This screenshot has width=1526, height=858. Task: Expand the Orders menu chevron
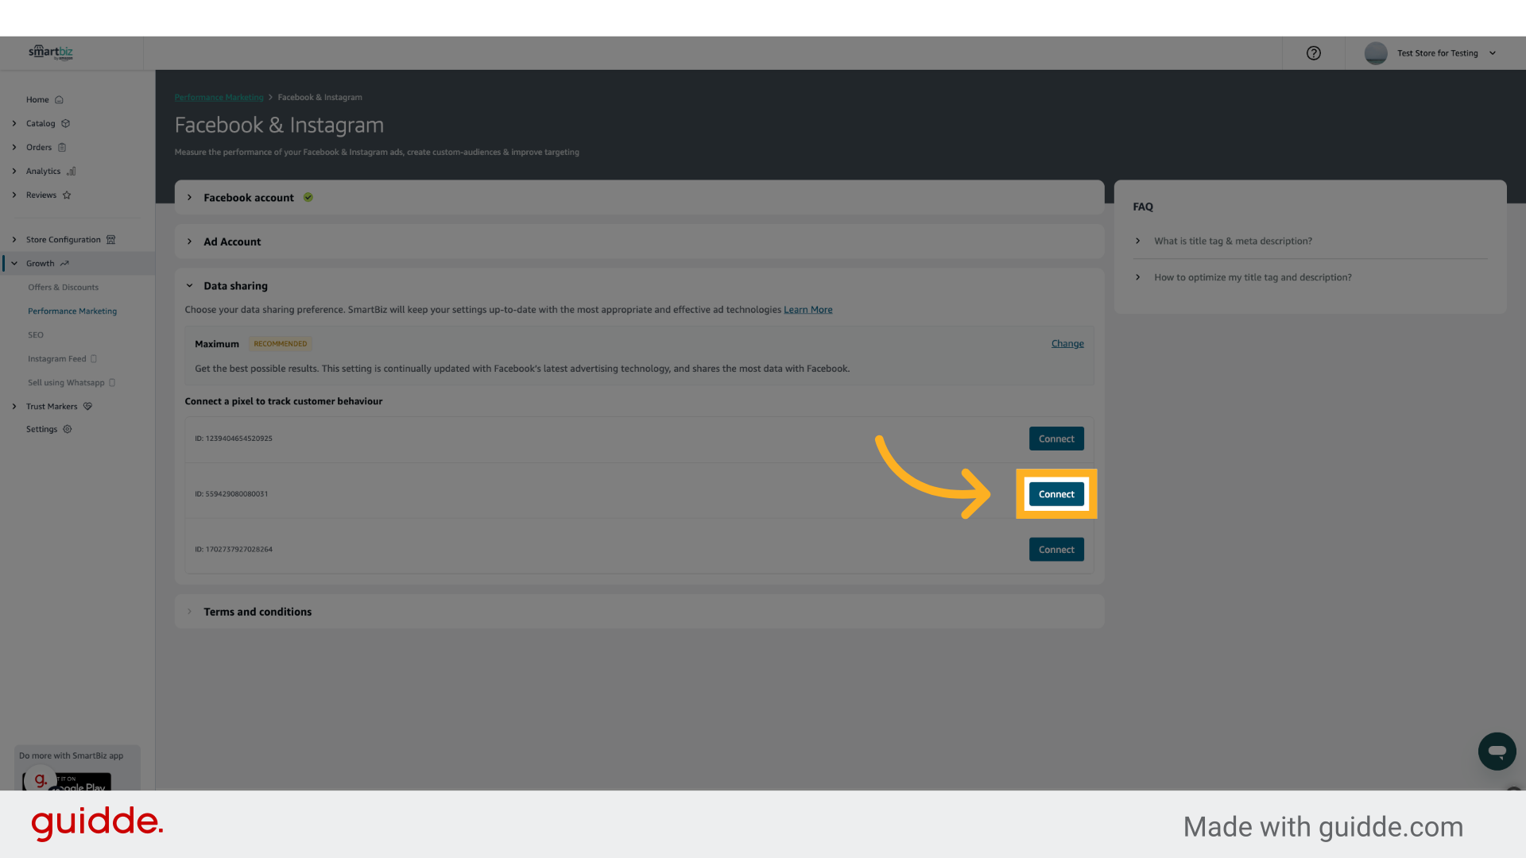tap(14, 147)
